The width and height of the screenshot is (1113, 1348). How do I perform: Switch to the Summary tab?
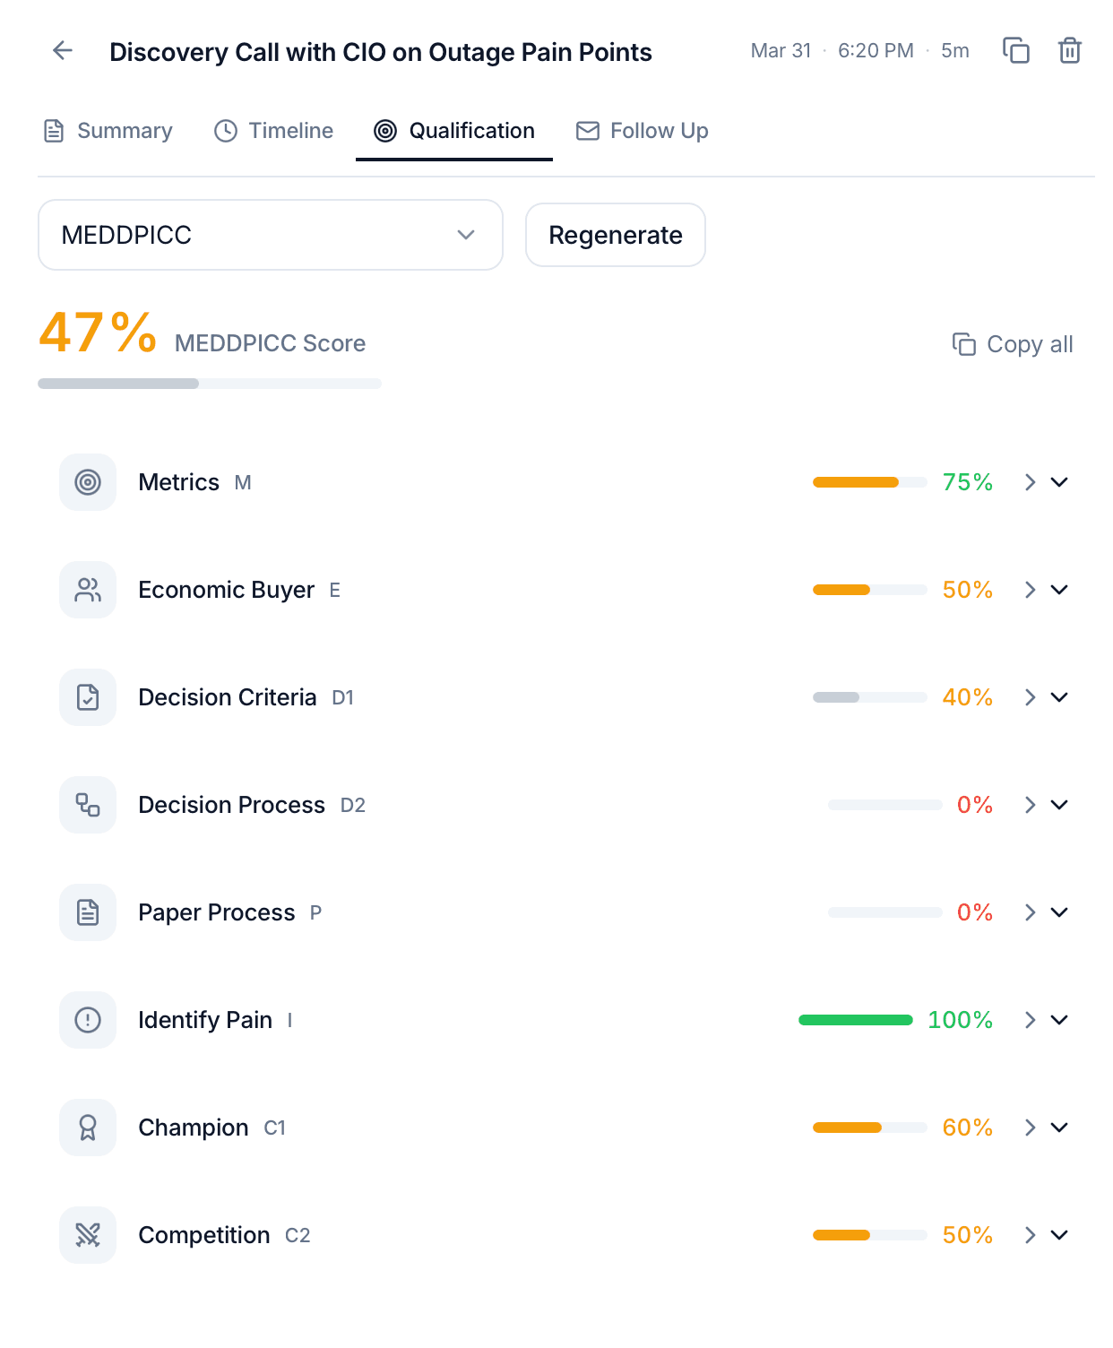(x=108, y=131)
